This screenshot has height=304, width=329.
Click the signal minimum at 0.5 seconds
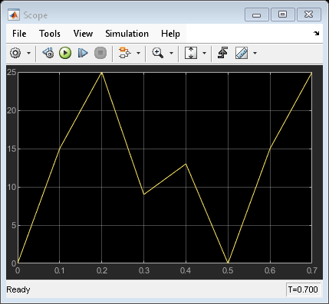(228, 263)
